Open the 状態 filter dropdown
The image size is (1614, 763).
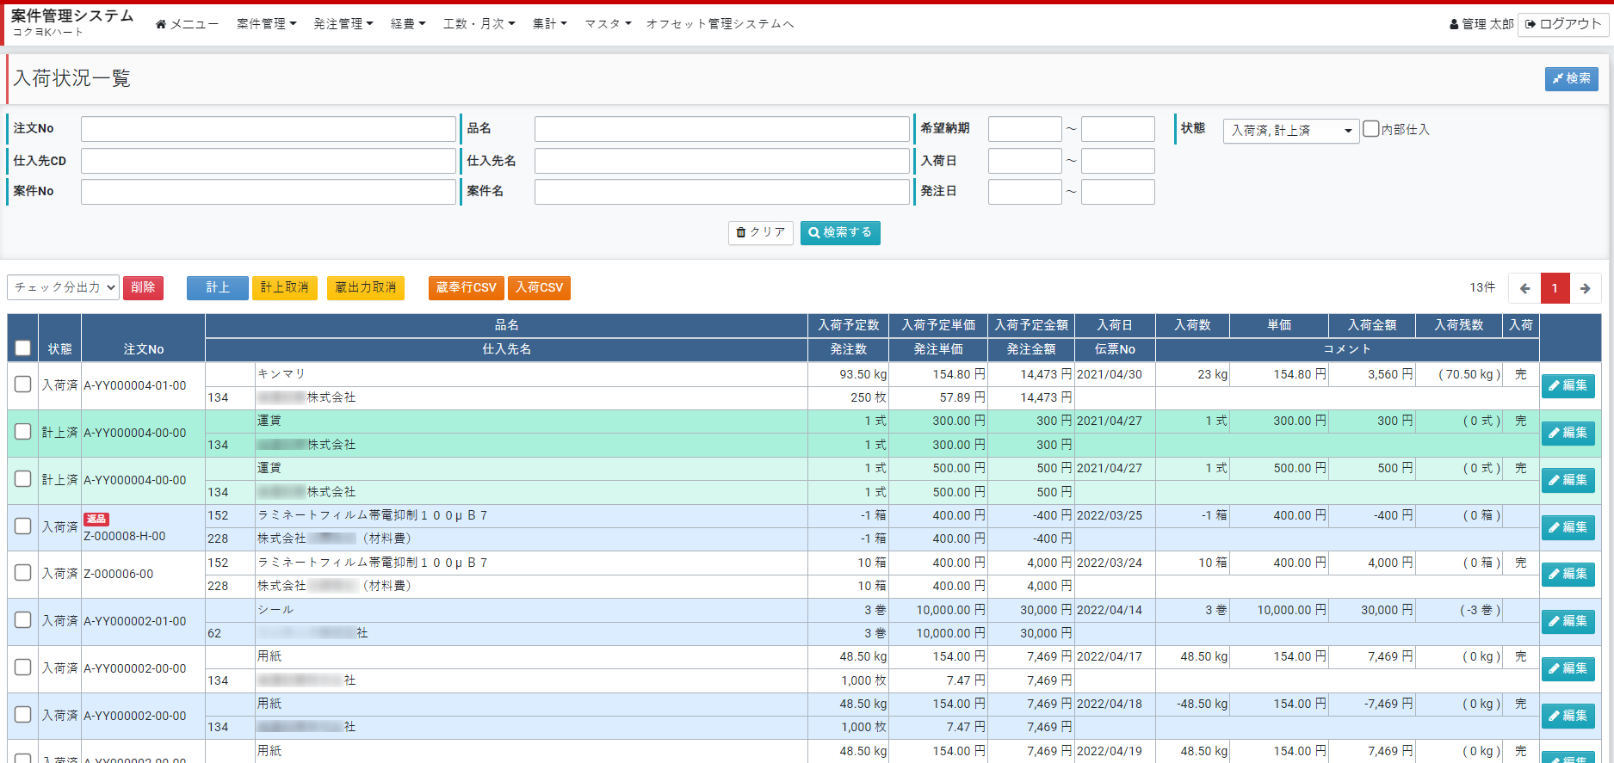(x=1290, y=131)
